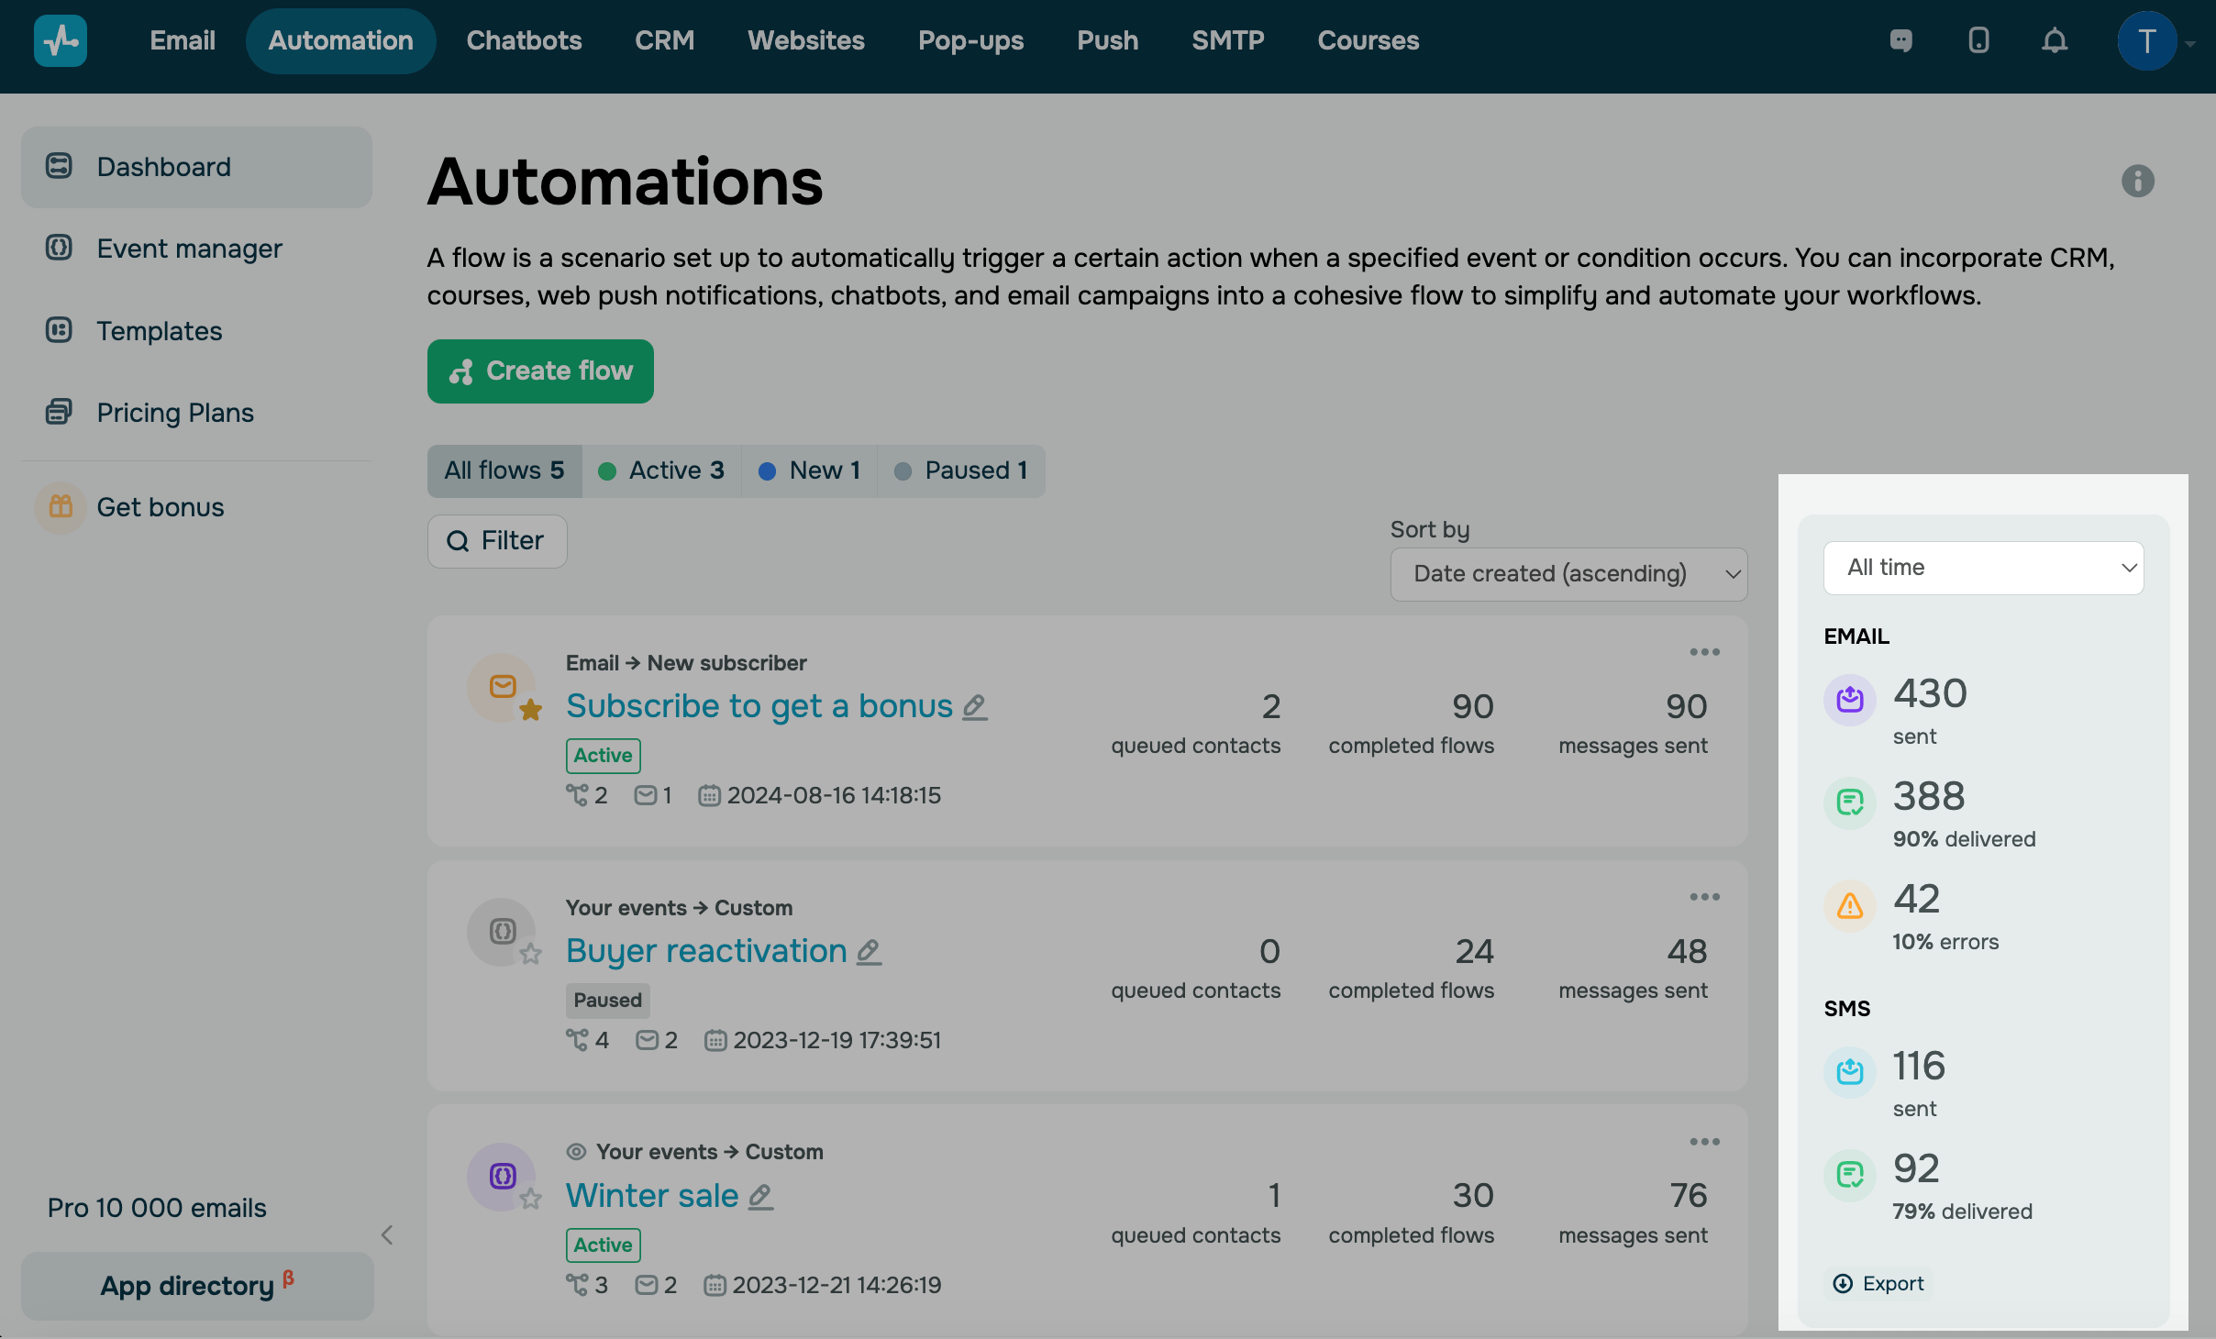Screen dimensions: 2216x1339
Task: Click the notifications bell icon
Action: coord(2055,41)
